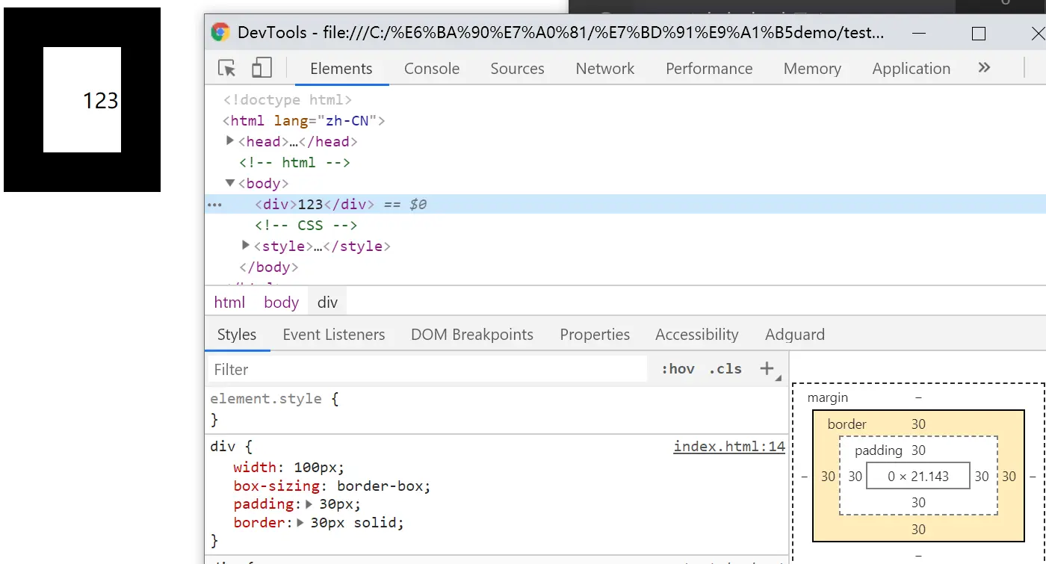Open the Memory tab
Image resolution: width=1046 pixels, height=564 pixels.
812,69
